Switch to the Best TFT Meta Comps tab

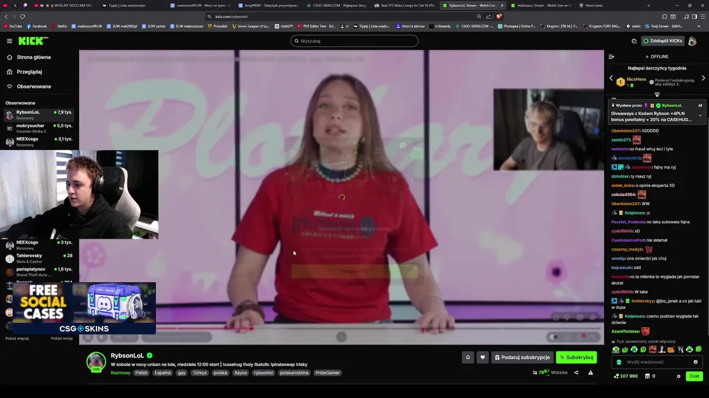tap(405, 5)
